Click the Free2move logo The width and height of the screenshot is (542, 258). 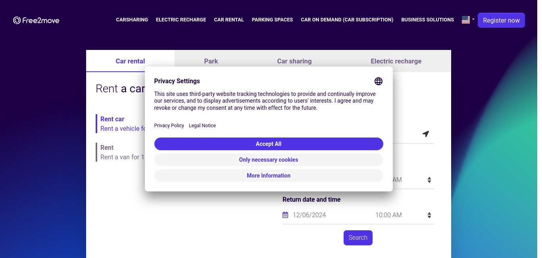pyautogui.click(x=36, y=20)
